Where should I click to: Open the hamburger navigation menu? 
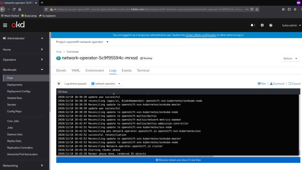coord(5,25)
